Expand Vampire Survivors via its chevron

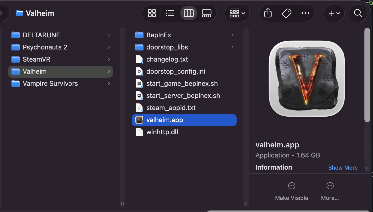coord(109,84)
